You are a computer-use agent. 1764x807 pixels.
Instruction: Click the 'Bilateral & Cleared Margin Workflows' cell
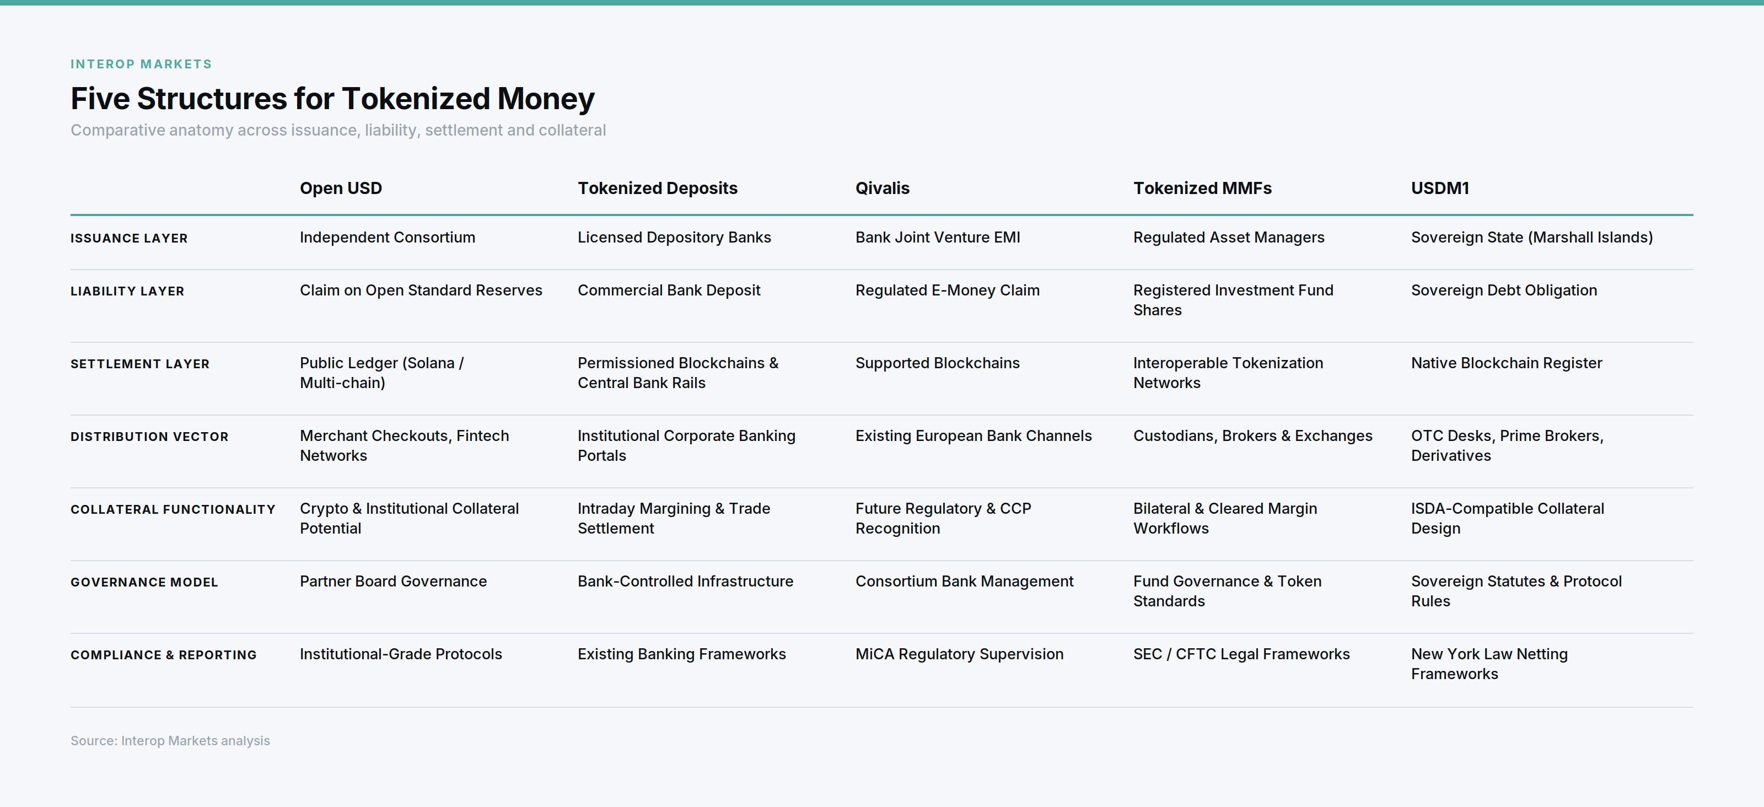(x=1225, y=518)
